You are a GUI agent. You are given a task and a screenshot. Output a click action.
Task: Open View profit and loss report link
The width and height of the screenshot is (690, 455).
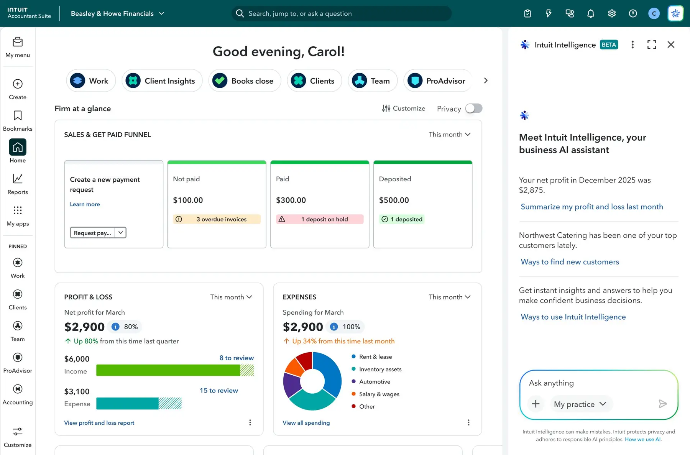[99, 423]
